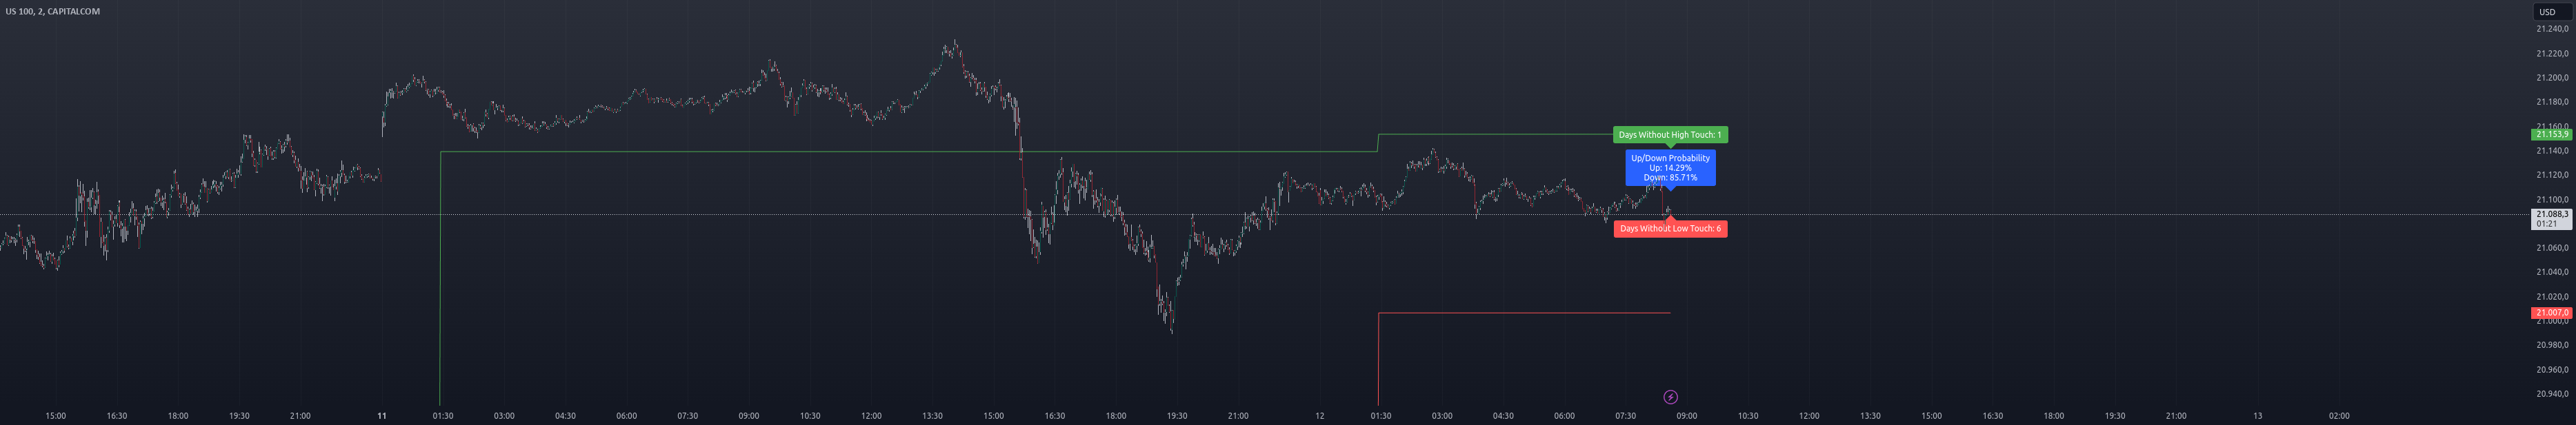Image resolution: width=2576 pixels, height=425 pixels.
Task: Click the 20.980,0 price axis value
Action: tap(2551, 345)
